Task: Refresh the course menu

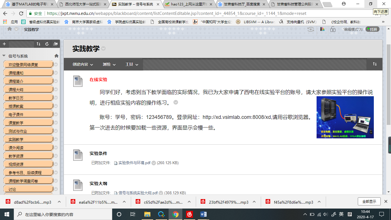Action: tap(47, 44)
